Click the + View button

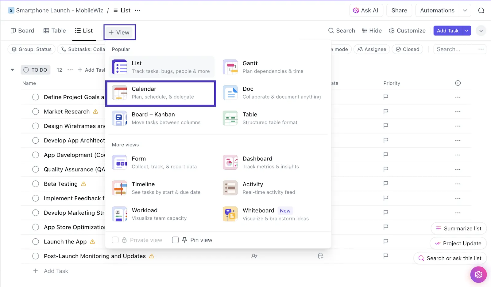coord(119,32)
